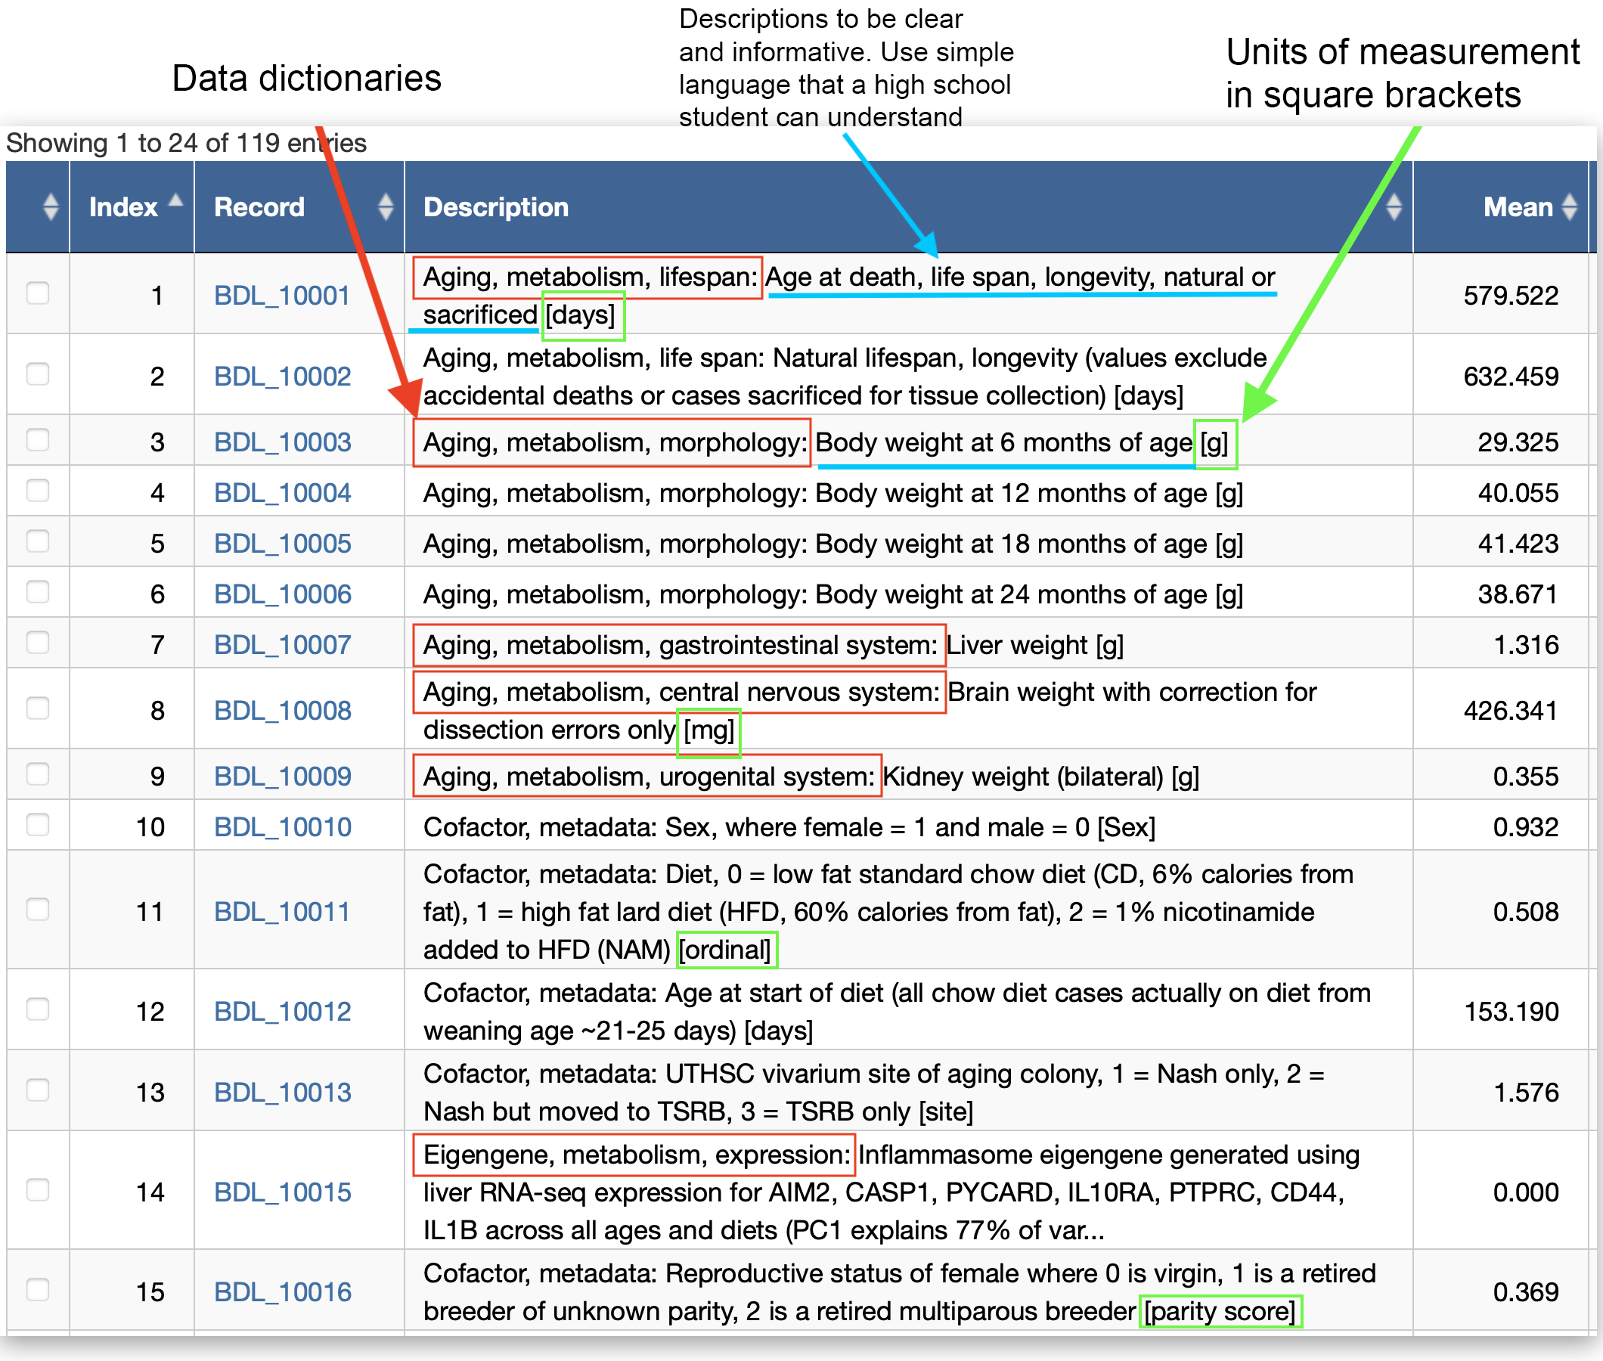
Task: Open record BDL_10001 link
Action: pos(281,296)
